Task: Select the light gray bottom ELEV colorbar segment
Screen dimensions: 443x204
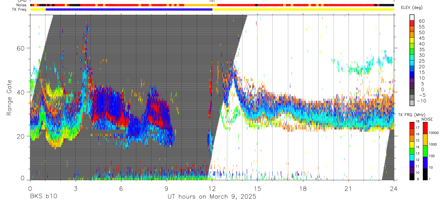Action: point(412,104)
